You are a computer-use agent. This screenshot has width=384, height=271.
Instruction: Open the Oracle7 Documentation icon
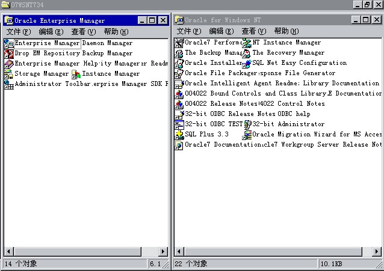click(179, 145)
